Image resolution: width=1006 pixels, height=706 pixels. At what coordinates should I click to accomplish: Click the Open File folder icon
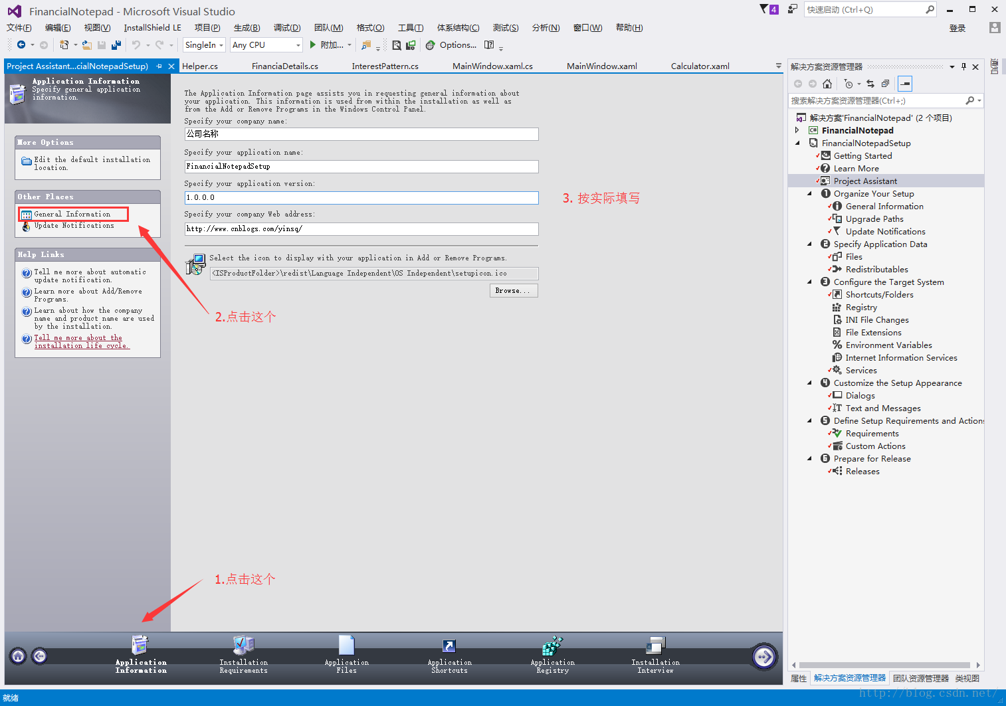click(x=87, y=44)
